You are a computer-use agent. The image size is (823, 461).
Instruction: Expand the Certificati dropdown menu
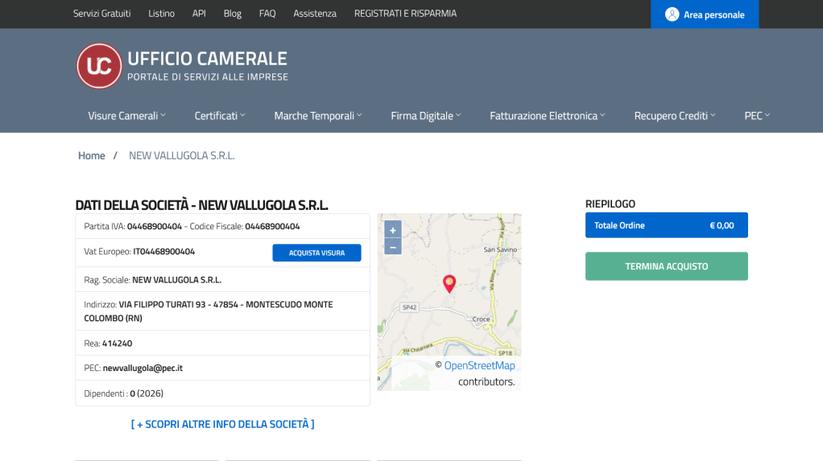click(220, 116)
